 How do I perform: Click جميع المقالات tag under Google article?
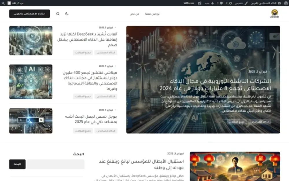coord(83,131)
